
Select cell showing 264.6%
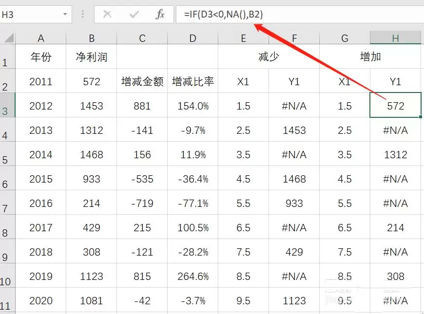click(x=193, y=276)
